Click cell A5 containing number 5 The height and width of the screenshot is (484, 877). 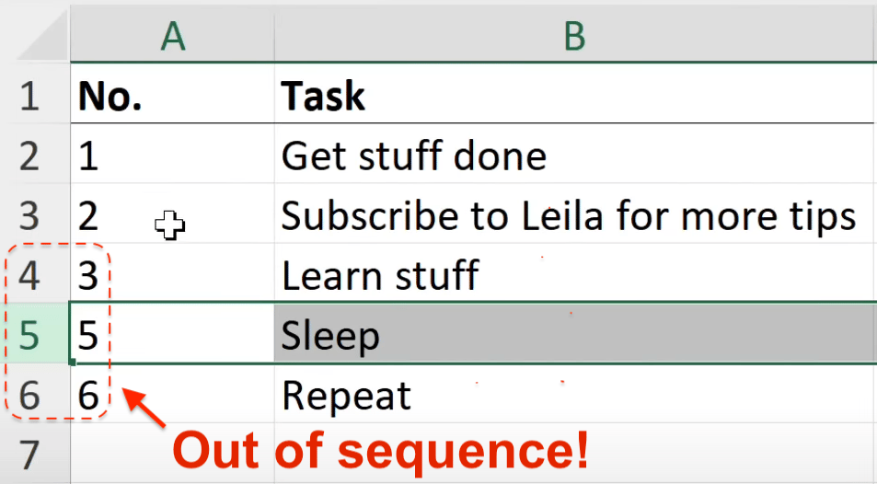[173, 333]
